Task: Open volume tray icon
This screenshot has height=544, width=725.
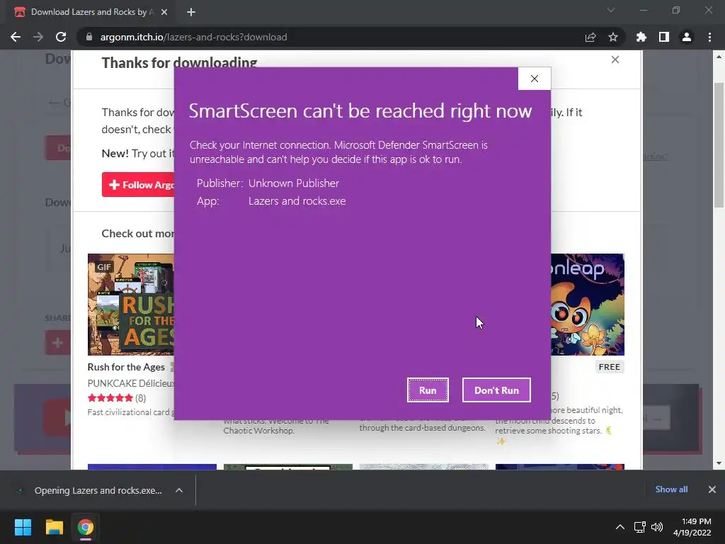Action: coord(656,527)
